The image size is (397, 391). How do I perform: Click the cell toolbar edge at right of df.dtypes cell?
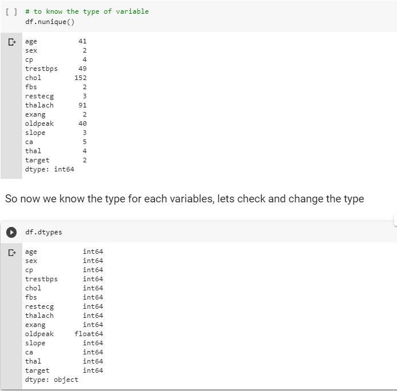pos(395,221)
